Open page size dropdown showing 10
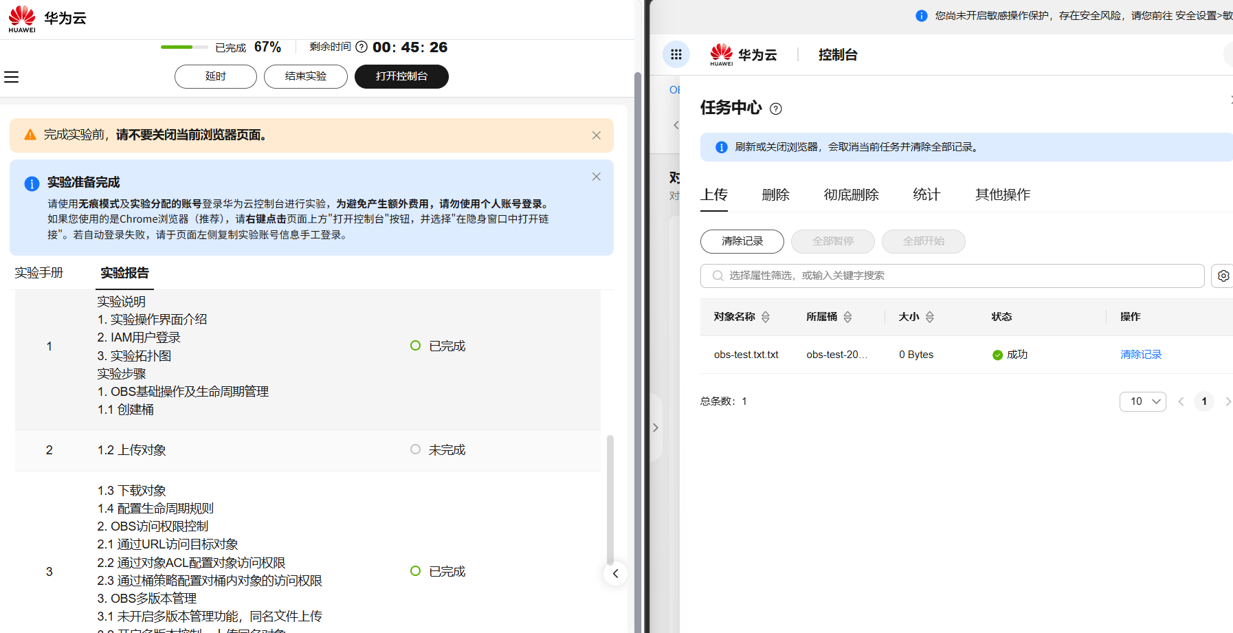This screenshot has height=633, width=1233. point(1142,401)
